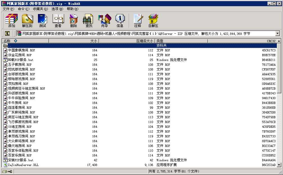The height and width of the screenshot is (175, 283).
Task: Select file 视频疯狂斗地主房间.ROP
Action: (x=26, y=88)
